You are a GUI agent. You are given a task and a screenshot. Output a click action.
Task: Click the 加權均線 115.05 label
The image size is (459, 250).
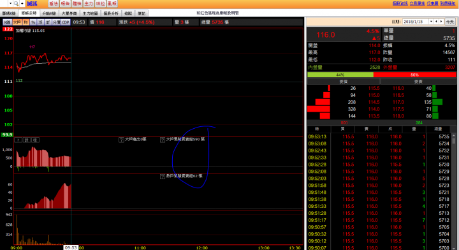coord(30,31)
